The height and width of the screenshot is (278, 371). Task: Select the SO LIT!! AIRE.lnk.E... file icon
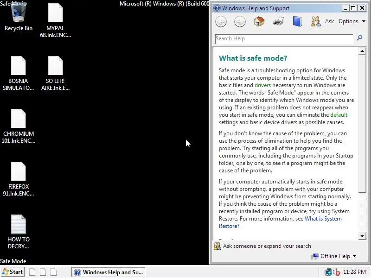coord(55,73)
